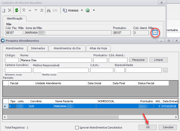Click the Carteira Convênio field
This screenshot has height=131, width=180.
18,70
